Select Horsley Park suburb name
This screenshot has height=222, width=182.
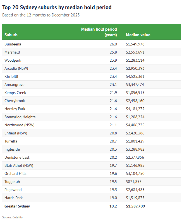point(15,109)
